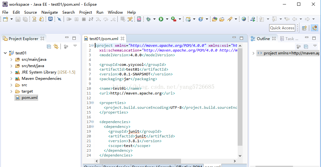Open the Run dropdown arrow
The image size is (321, 167).
click(167, 19)
